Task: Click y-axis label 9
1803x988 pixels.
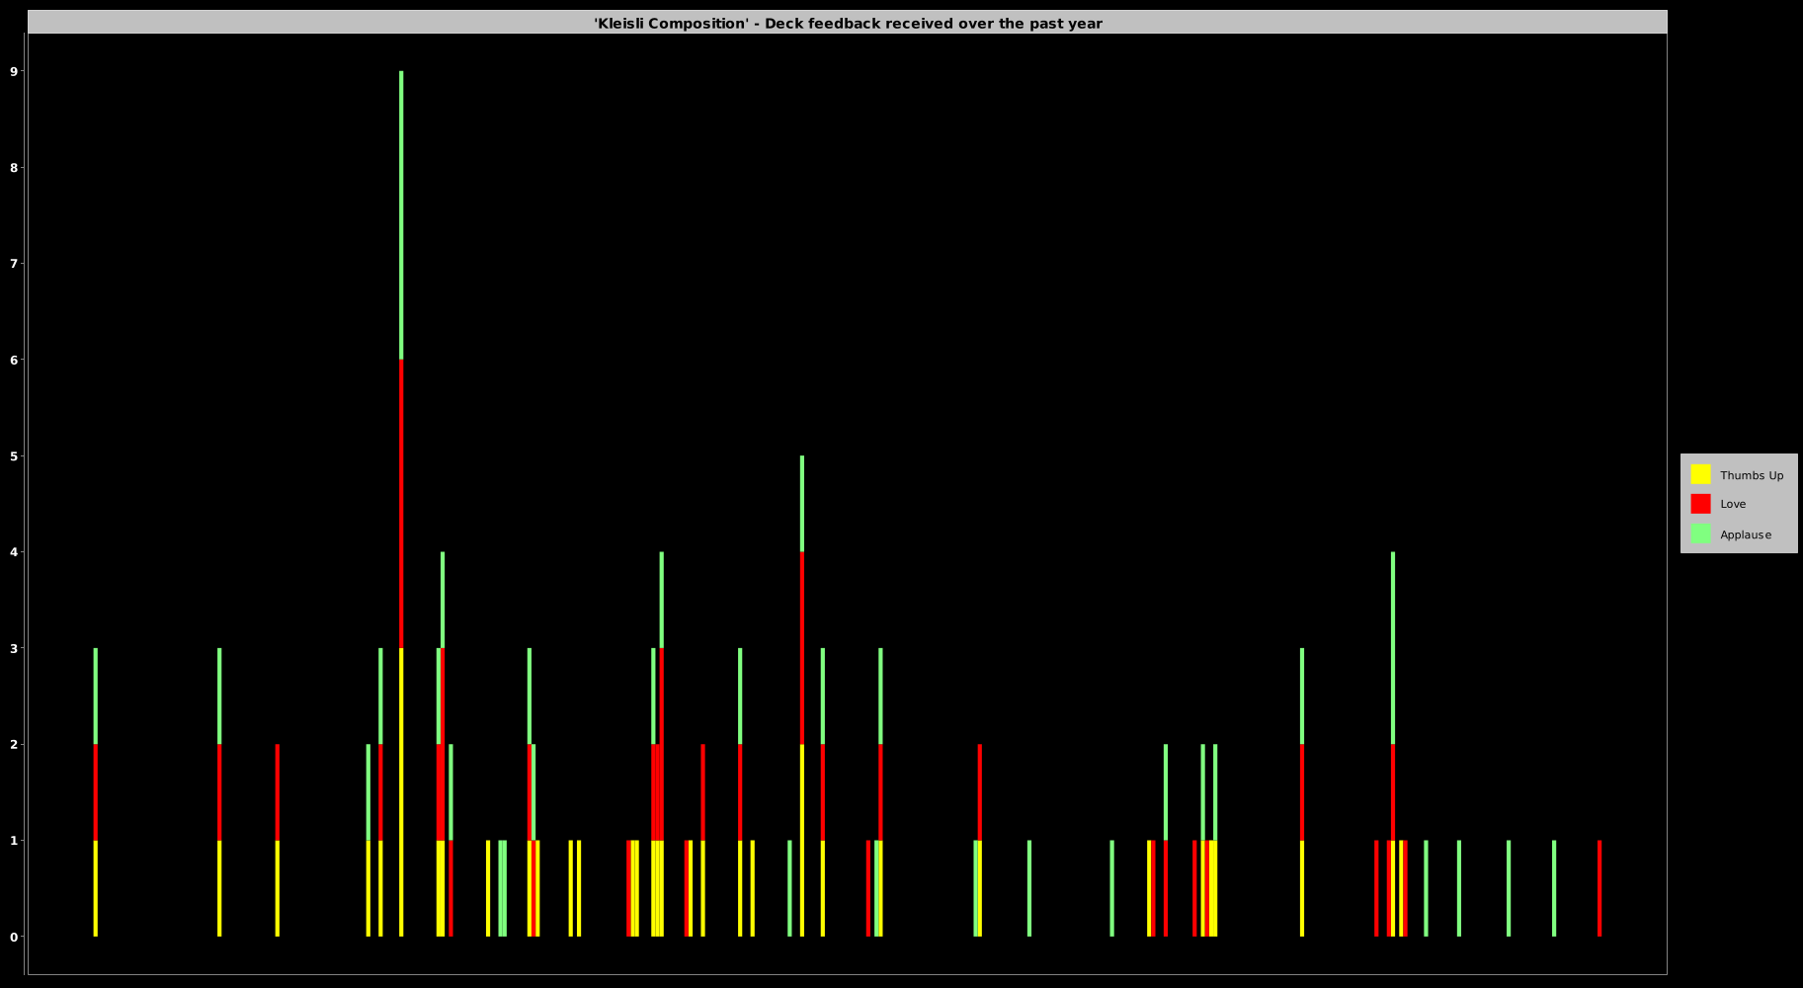Action: tap(14, 71)
